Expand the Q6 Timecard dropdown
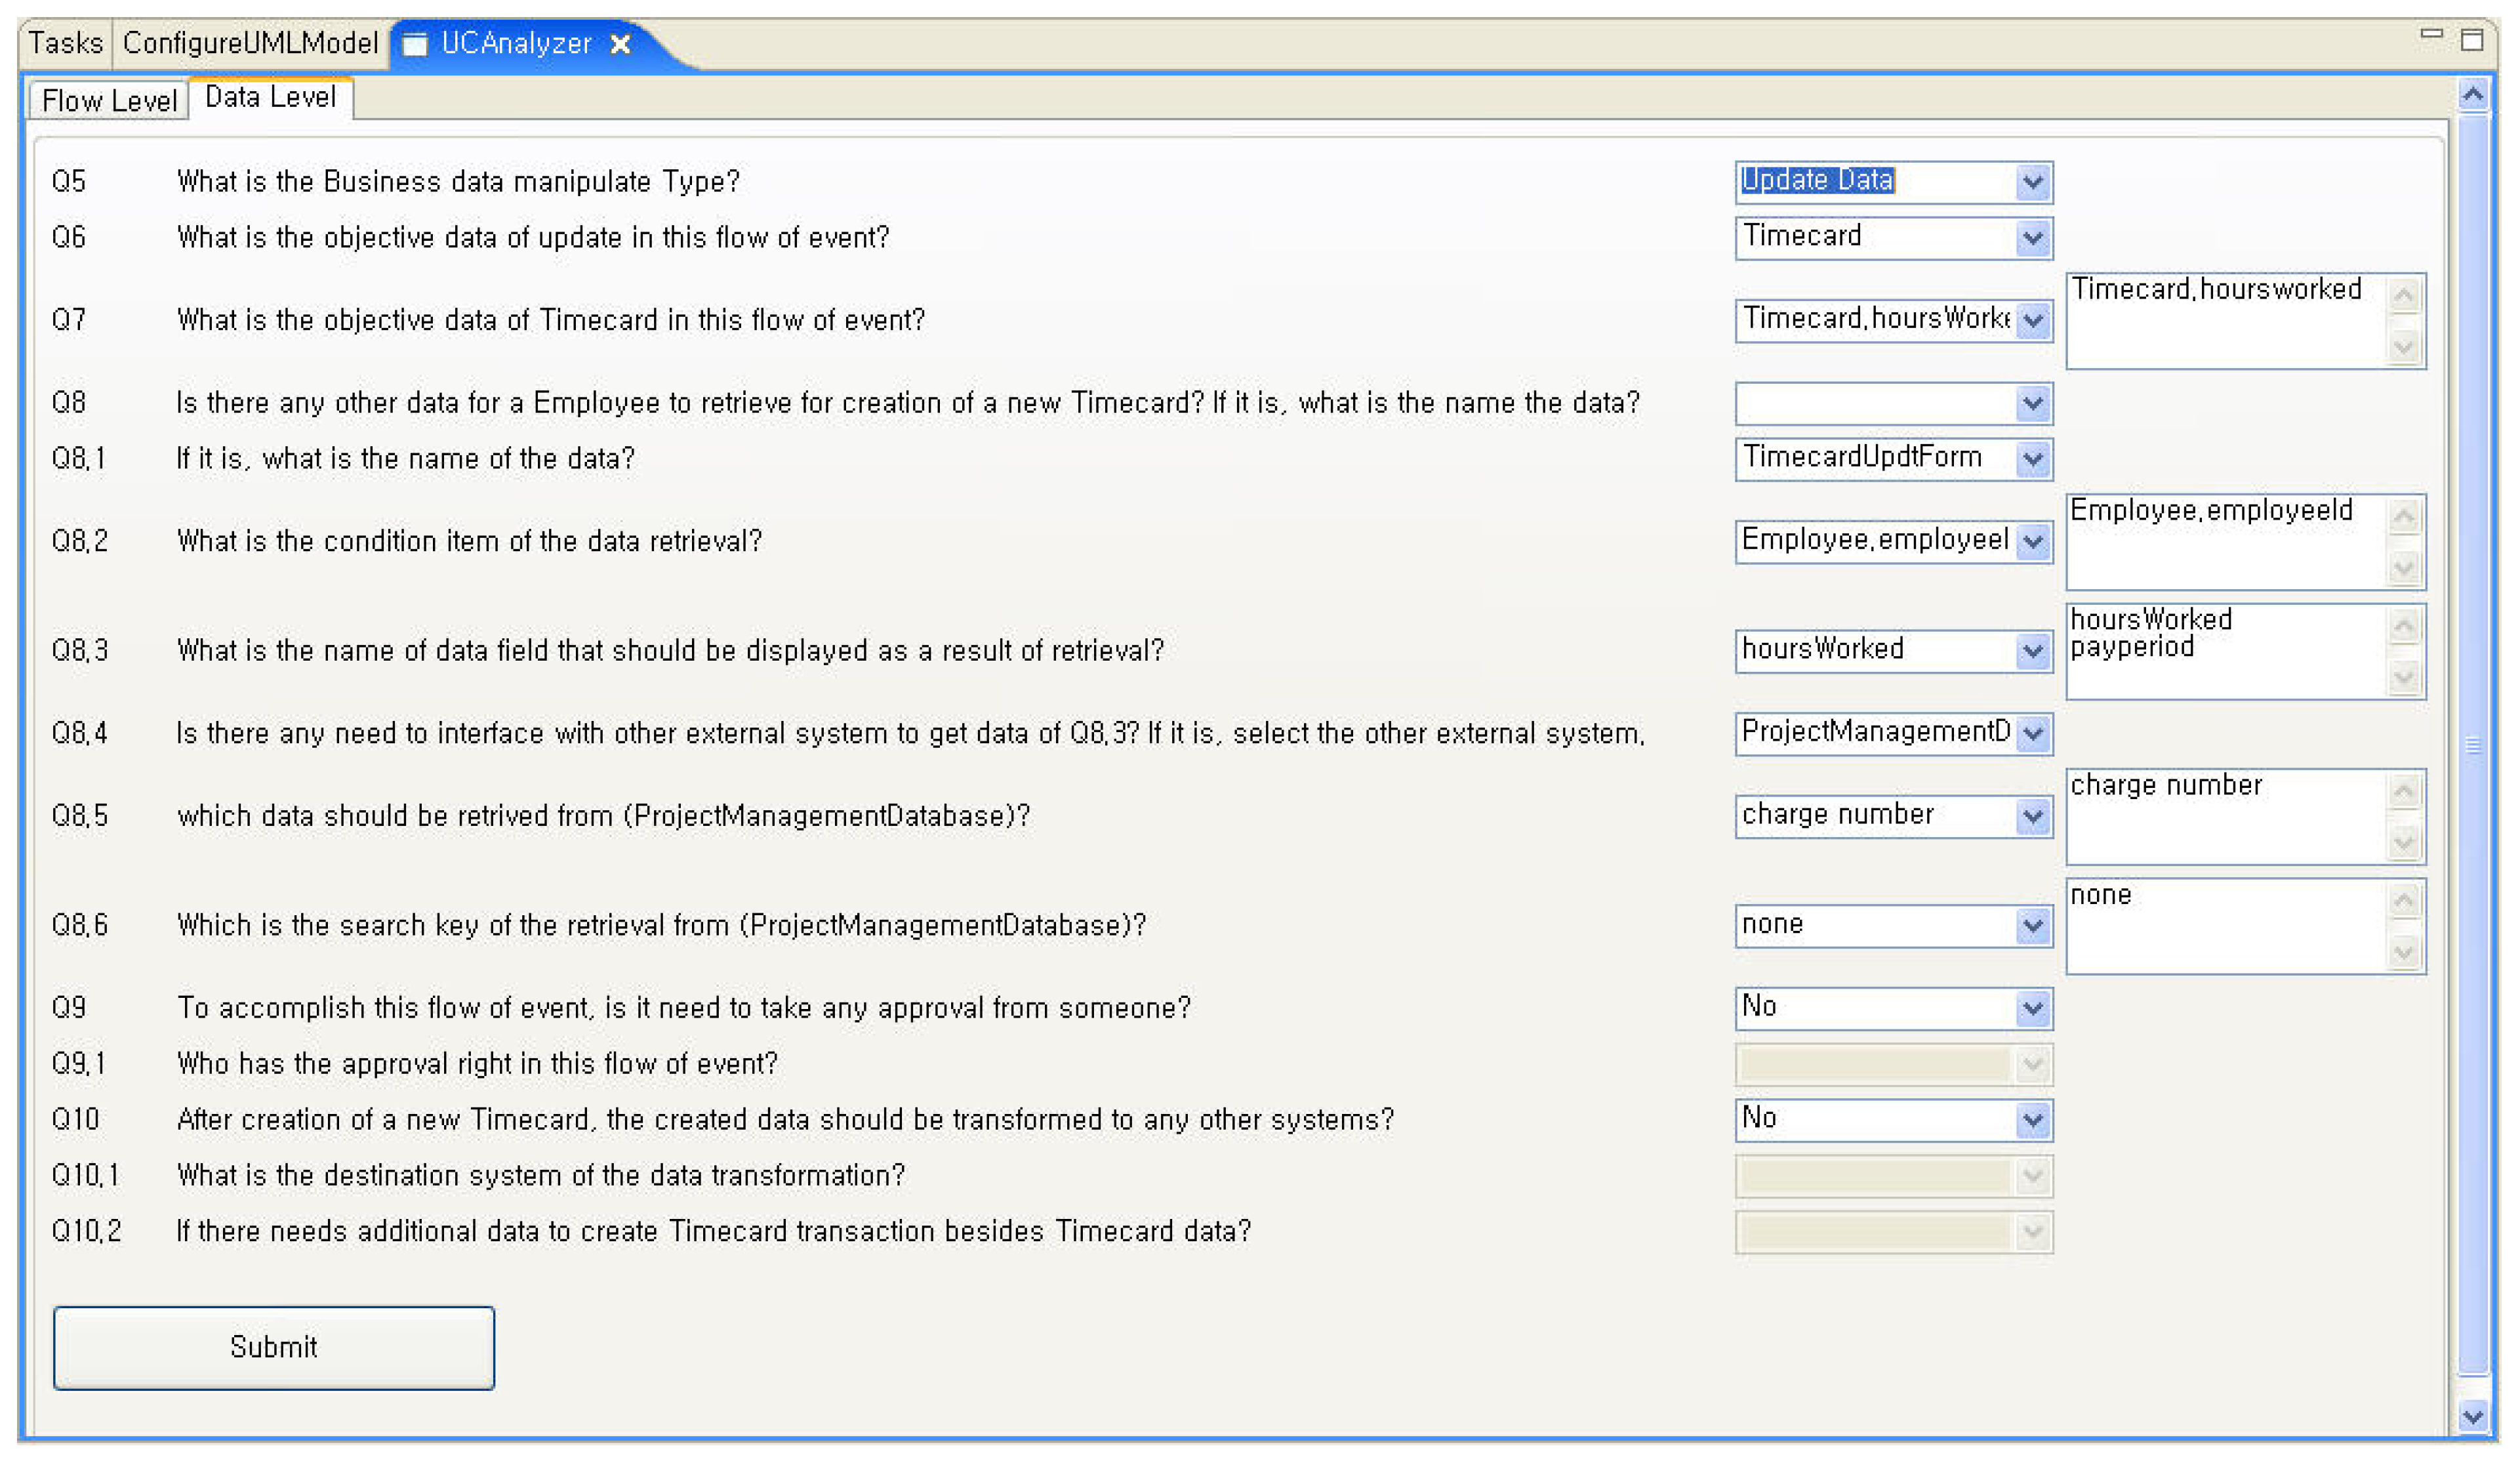The width and height of the screenshot is (2520, 1463). 2032,238
